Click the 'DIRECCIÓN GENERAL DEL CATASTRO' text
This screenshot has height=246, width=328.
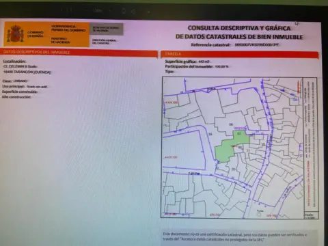coord(105,42)
